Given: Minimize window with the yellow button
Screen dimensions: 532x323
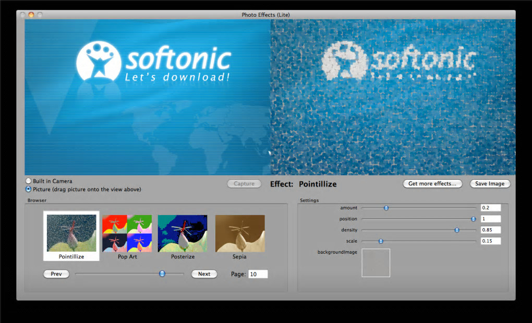Looking at the screenshot, I should [31, 15].
